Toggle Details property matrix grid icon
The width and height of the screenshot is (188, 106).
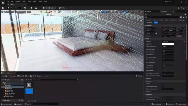[181, 17]
